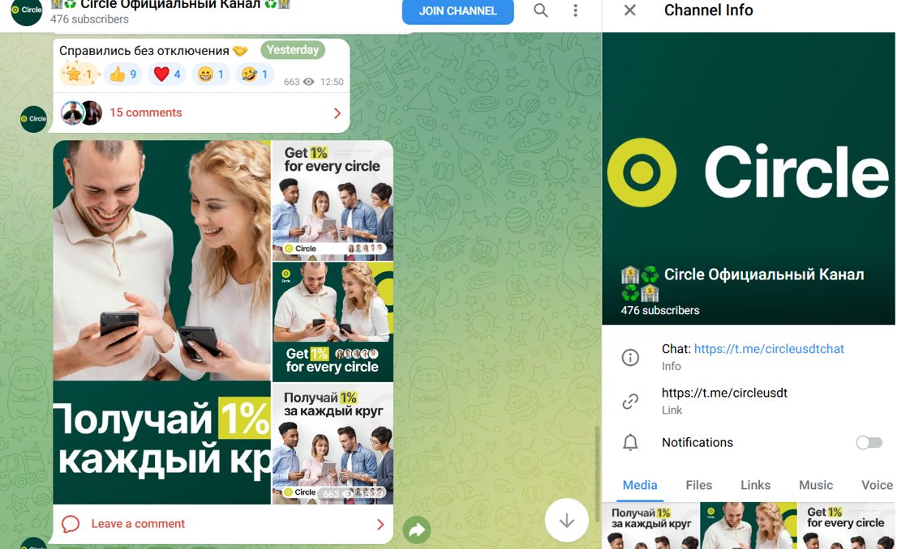This screenshot has height=549, width=923.
Task: Open the Get 1% media thumbnail in Channel Info
Action: (x=847, y=526)
